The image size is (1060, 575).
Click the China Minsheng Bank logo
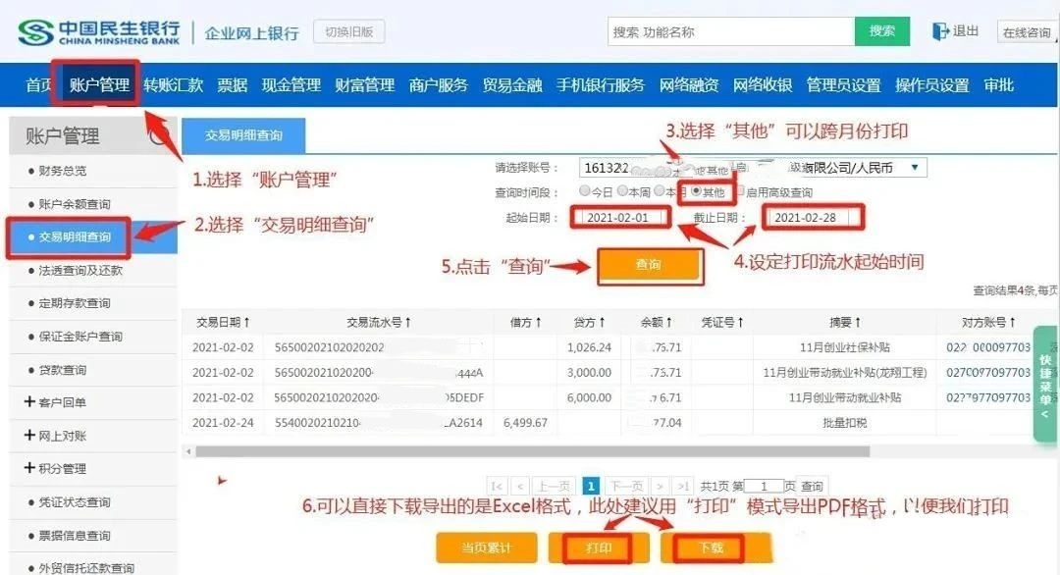click(x=99, y=31)
